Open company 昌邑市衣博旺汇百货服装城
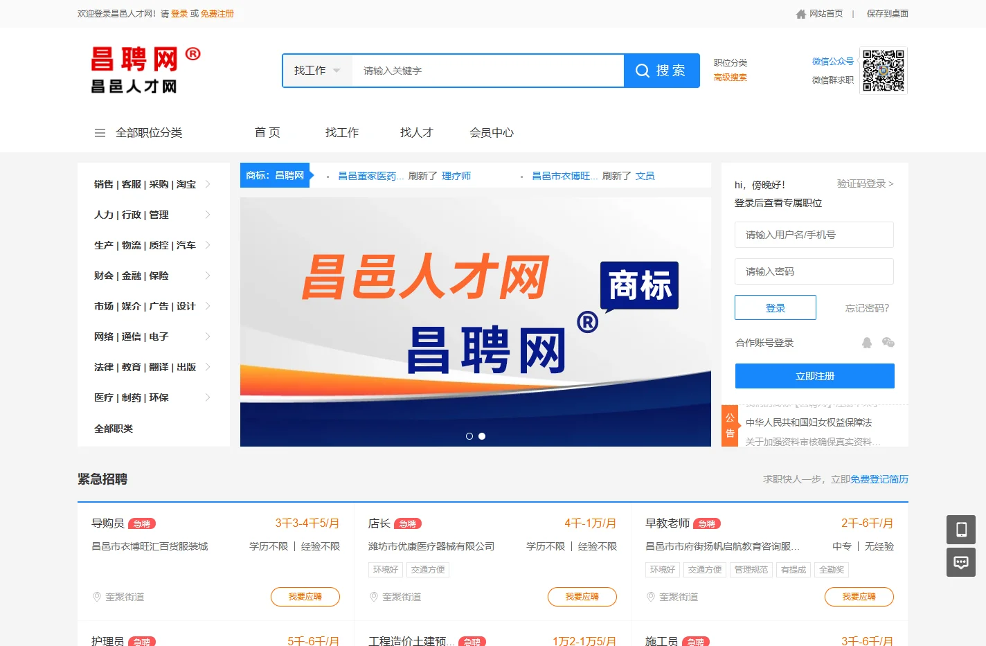The image size is (986, 646). (150, 546)
